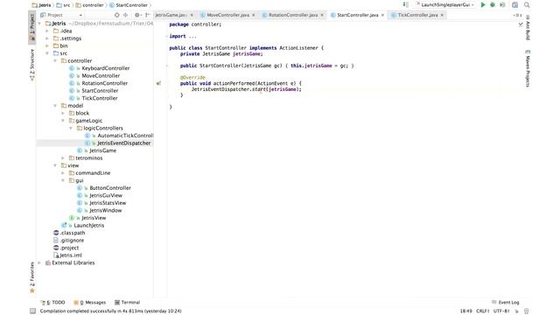Expand the .settings folder
Image resolution: width=560 pixels, height=315 pixels.
tap(47, 38)
